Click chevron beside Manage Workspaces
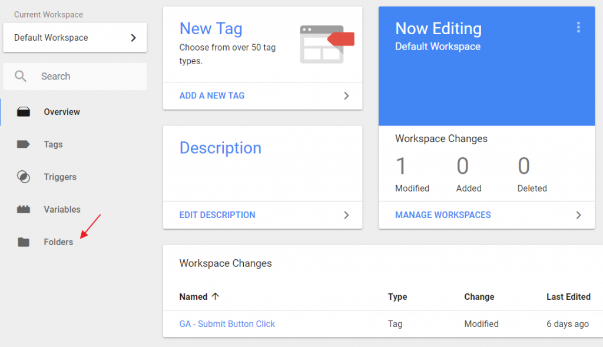This screenshot has height=347, width=603. (x=578, y=215)
